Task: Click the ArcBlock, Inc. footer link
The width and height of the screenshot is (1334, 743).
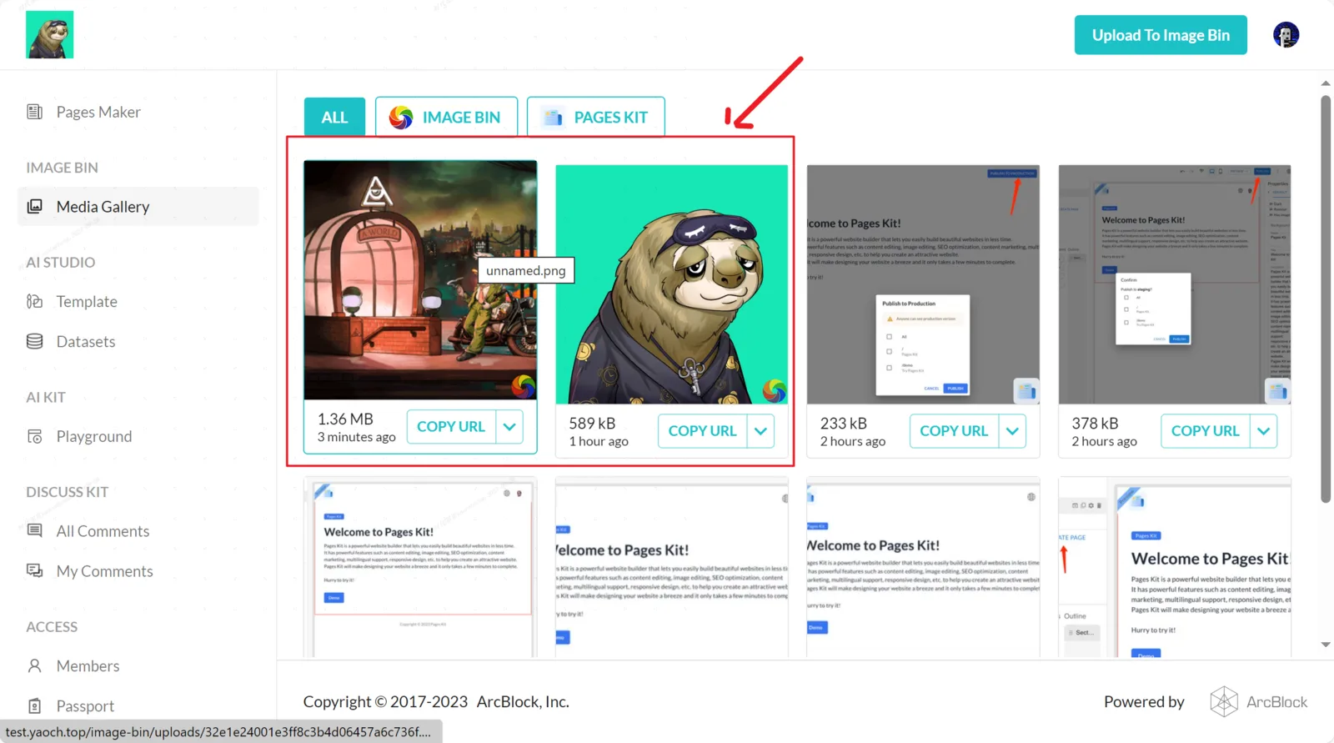Action: pyautogui.click(x=523, y=701)
